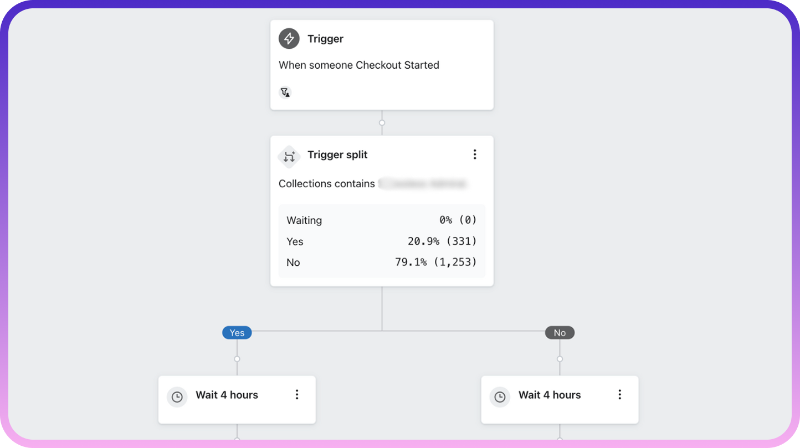Click the lightning bolt Trigger icon
This screenshot has height=448, width=800.
(289, 39)
